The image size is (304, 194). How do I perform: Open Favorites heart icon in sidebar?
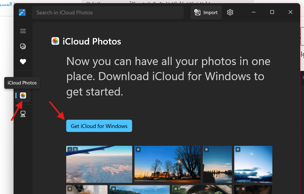coord(23,62)
